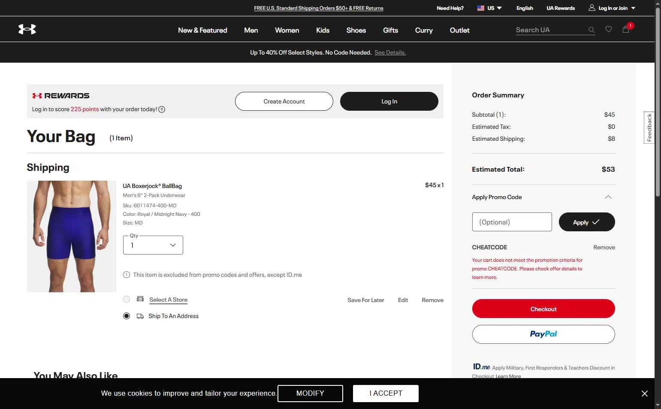The height and width of the screenshot is (409, 661).
Task: Click the Under Armour logo
Action: 27,29
